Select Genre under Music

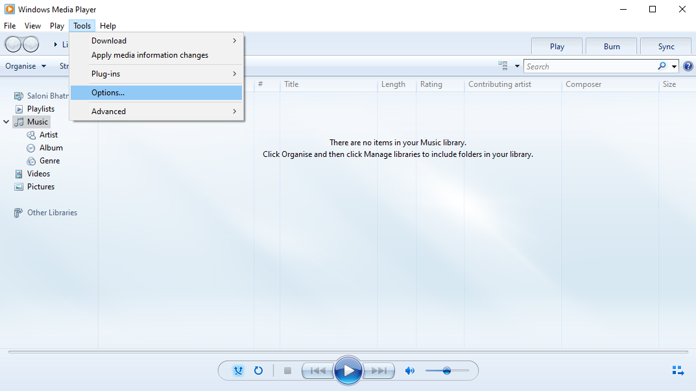(x=50, y=161)
